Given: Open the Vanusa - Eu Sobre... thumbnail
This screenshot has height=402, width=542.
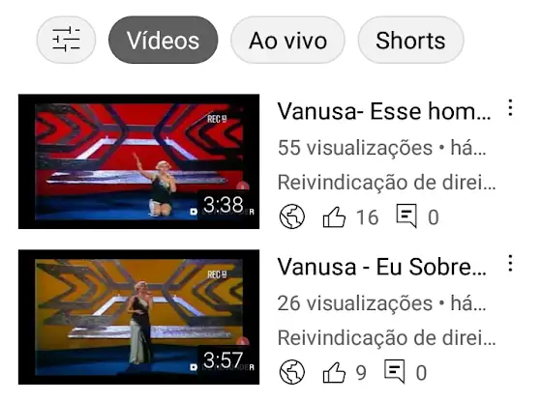Looking at the screenshot, I should pyautogui.click(x=139, y=317).
